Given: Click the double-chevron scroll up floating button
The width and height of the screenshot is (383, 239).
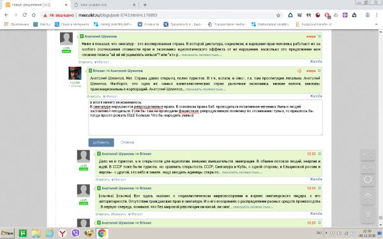Looking at the screenshot, I should [x=368, y=196].
